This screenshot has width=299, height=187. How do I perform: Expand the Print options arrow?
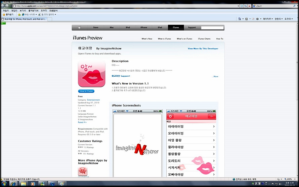click(261, 19)
